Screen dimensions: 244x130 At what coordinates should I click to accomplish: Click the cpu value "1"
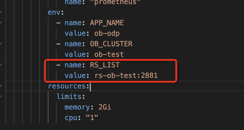coord(92,117)
